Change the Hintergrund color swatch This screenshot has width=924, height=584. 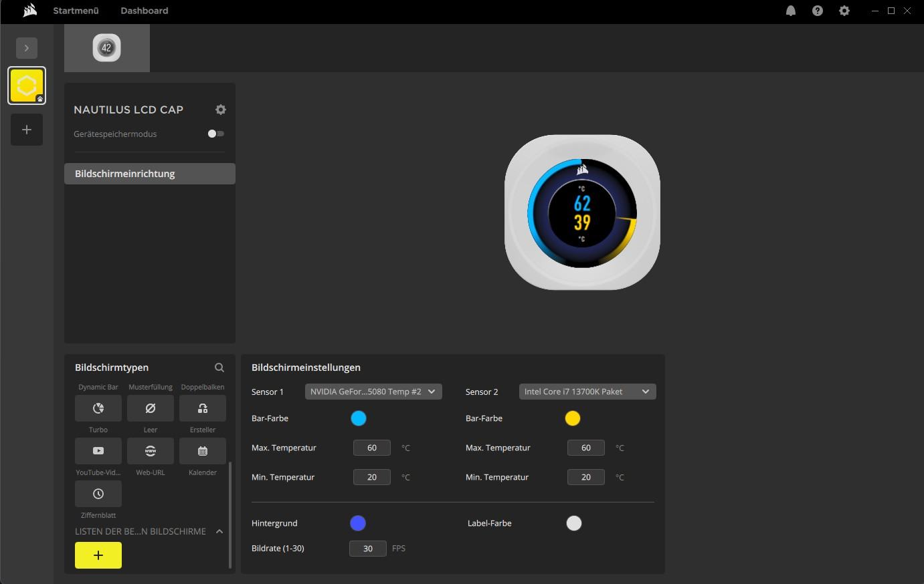pyautogui.click(x=358, y=523)
